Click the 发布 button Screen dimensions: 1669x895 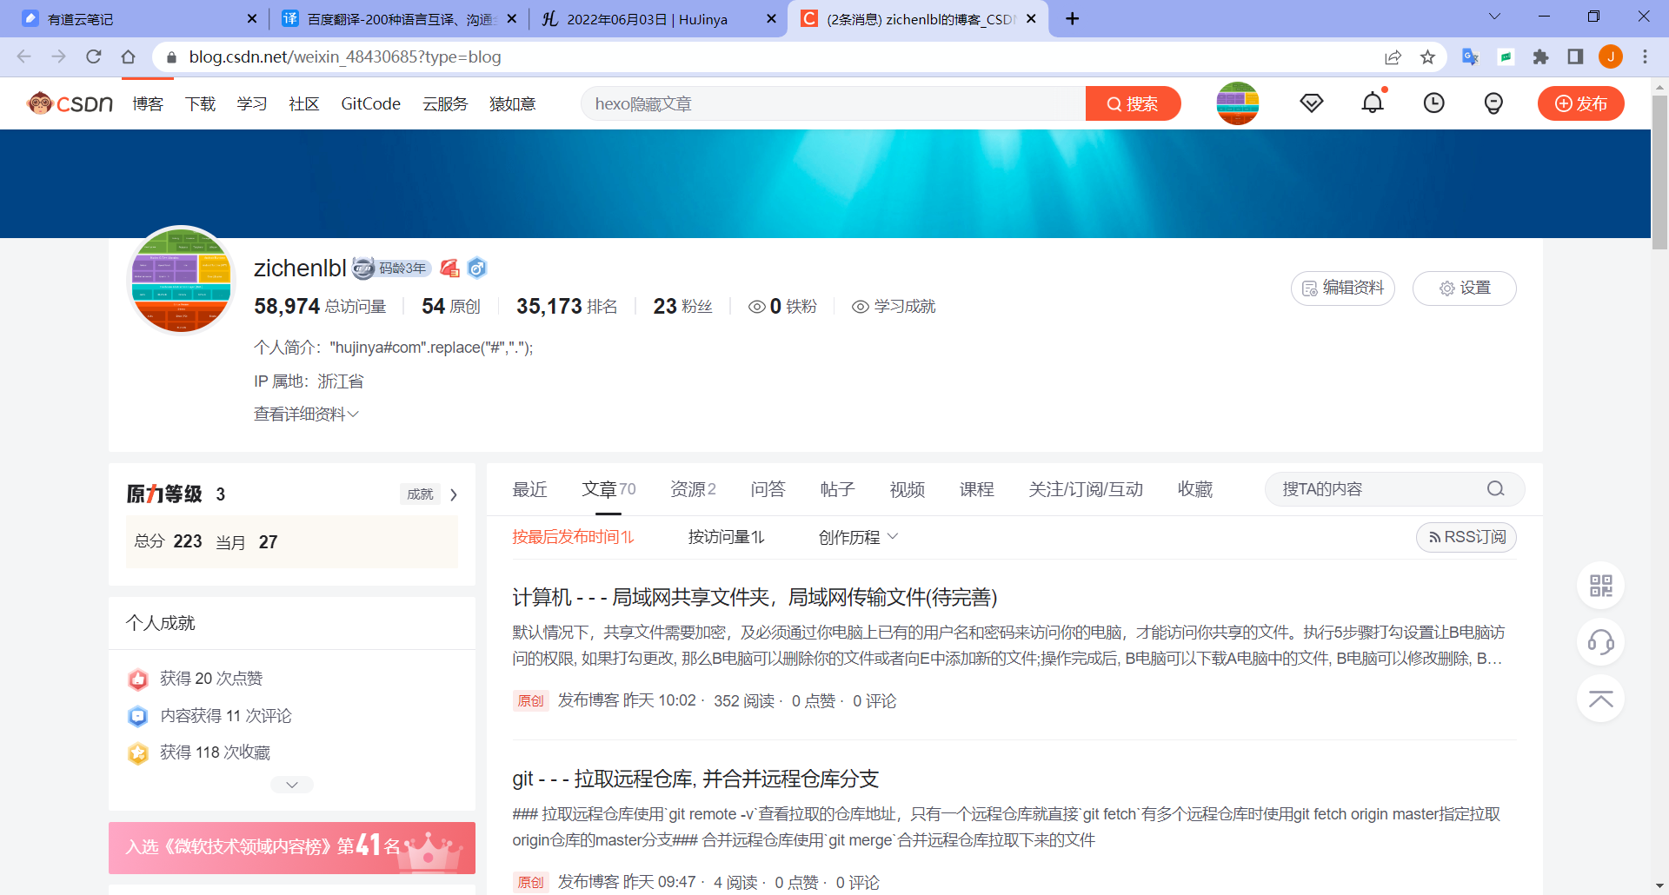click(x=1580, y=103)
